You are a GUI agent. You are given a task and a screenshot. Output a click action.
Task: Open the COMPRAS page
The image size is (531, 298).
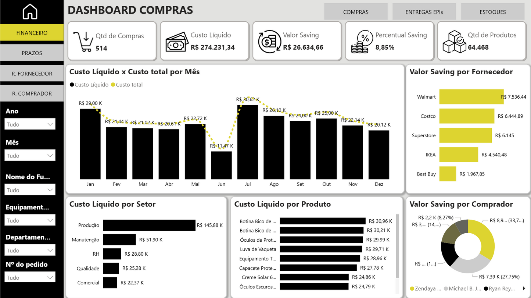click(x=355, y=11)
